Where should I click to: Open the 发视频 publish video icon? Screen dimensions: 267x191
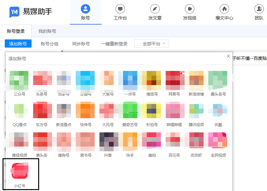tap(190, 9)
